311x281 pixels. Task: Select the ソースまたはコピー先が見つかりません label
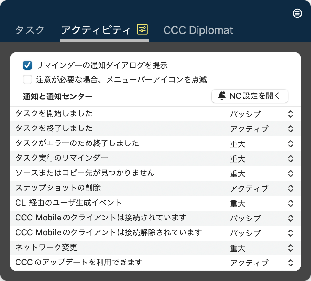85,173
